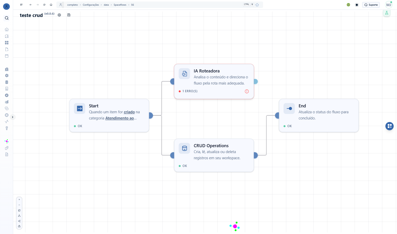Viewport: 397px width, 234px height.
Task: Apply vertical tree layout icon
Action: (x=19, y=216)
